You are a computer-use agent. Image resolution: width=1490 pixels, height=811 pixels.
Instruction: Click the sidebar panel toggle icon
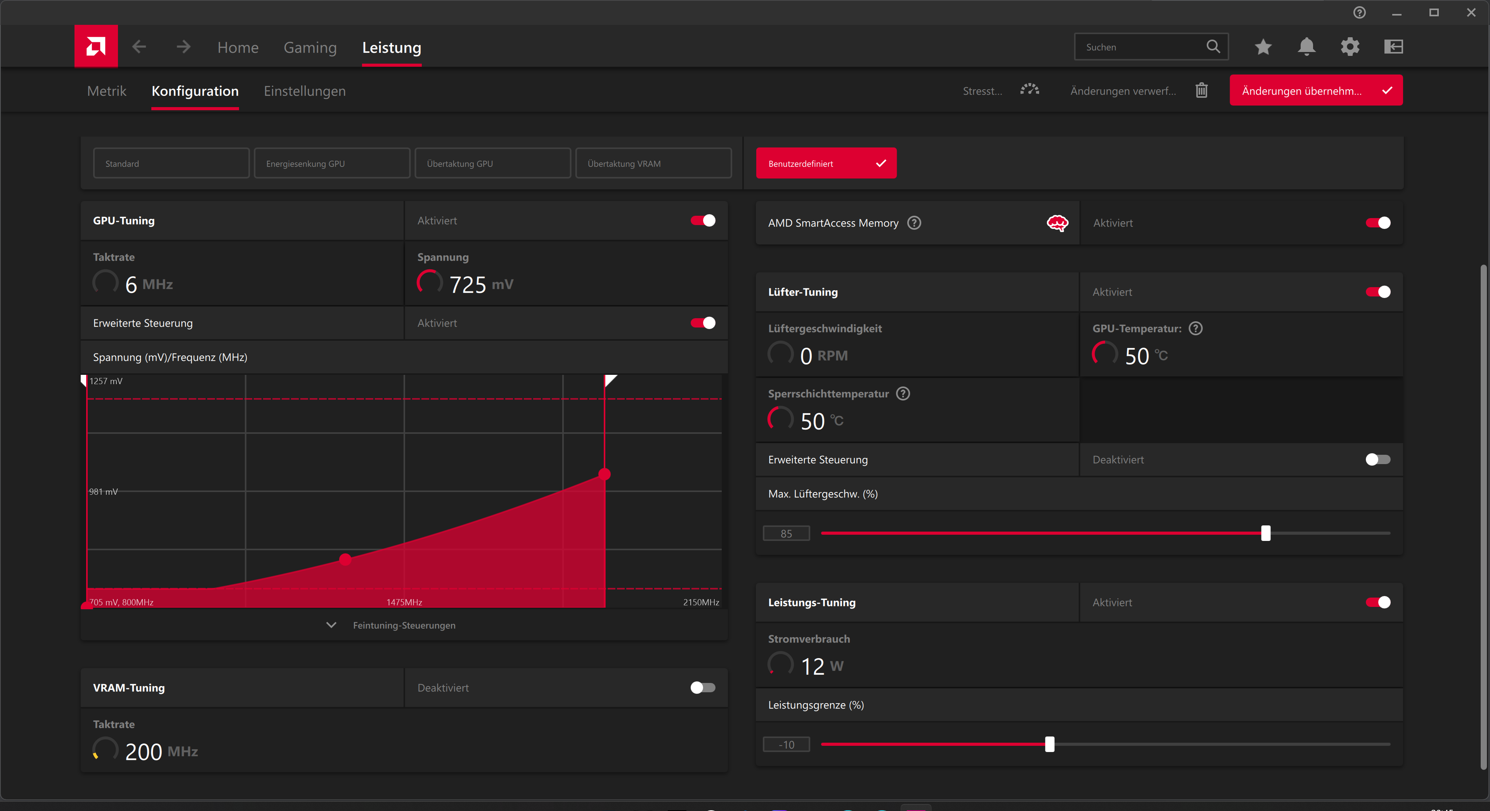[1393, 47]
